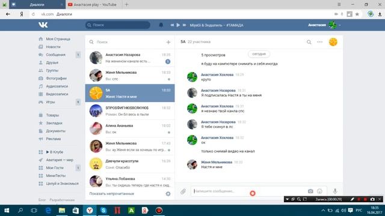Click the dialogs search field

click(x=126, y=42)
